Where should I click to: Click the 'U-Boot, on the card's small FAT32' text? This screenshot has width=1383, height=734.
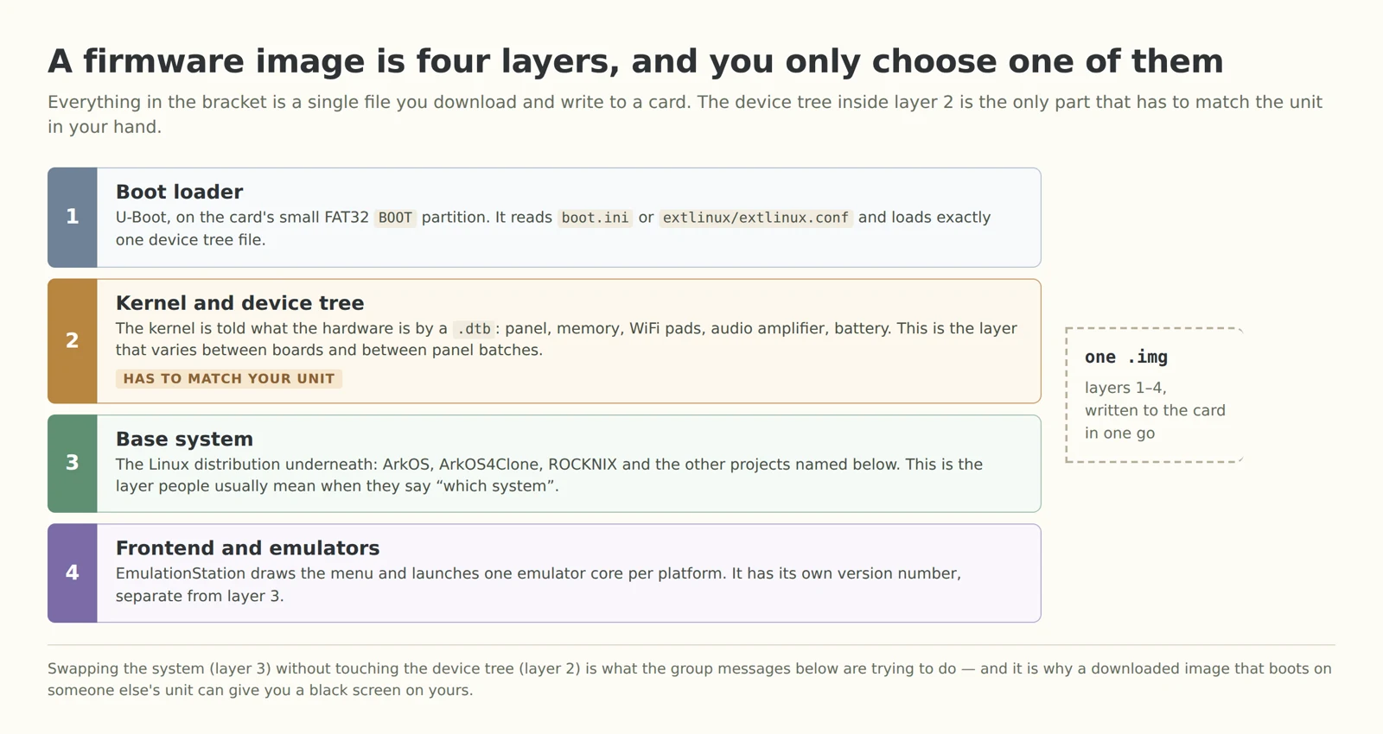pyautogui.click(x=242, y=218)
